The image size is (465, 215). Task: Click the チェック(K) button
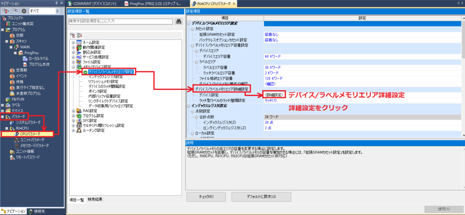click(x=206, y=196)
